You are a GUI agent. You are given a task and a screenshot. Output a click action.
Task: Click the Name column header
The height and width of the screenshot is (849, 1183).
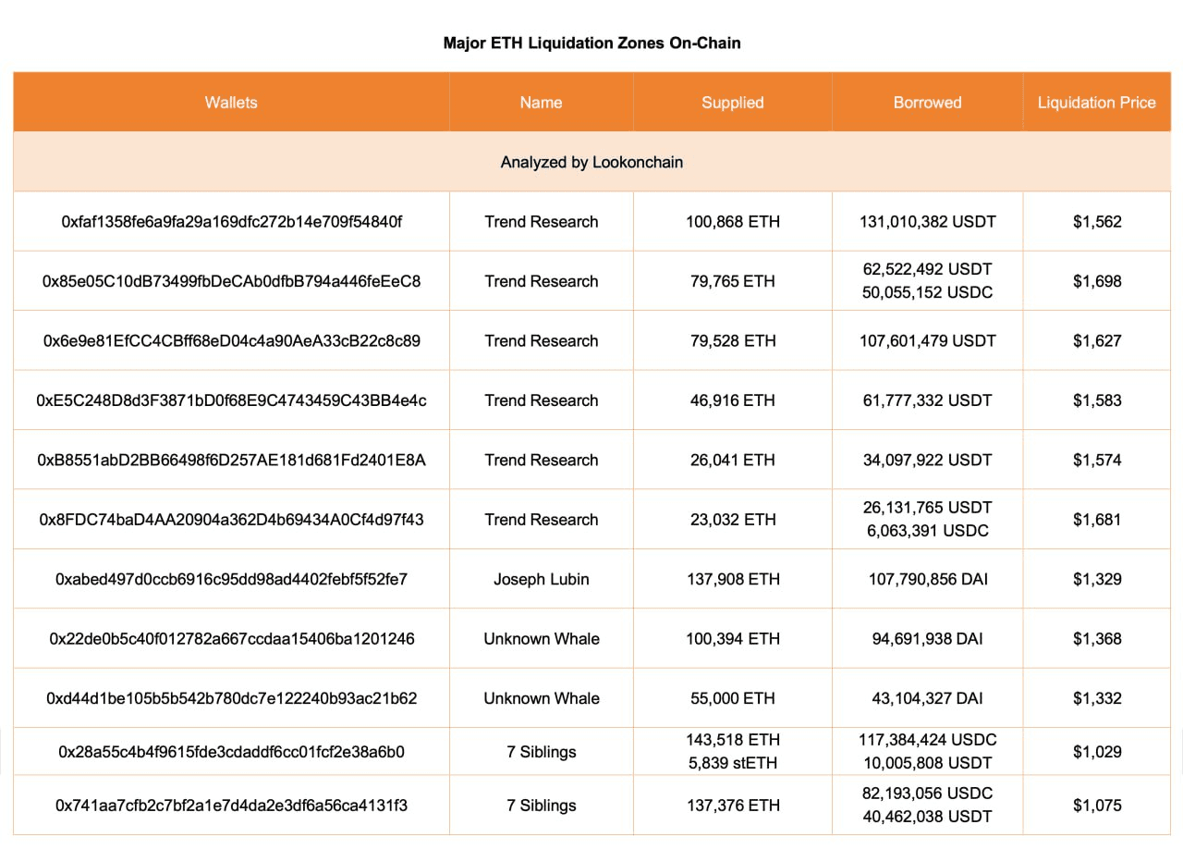tap(540, 102)
